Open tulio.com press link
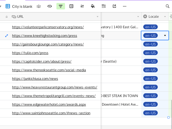Image resolution: width=172 pixels, height=129 pixels. (x=30, y=53)
